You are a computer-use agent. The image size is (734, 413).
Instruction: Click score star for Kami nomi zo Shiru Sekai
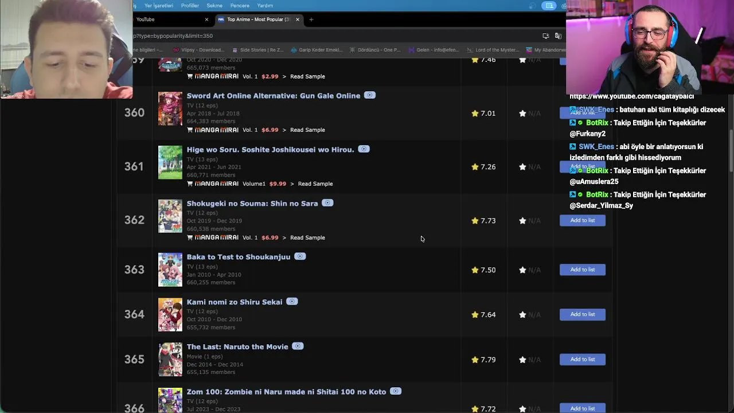click(x=475, y=315)
